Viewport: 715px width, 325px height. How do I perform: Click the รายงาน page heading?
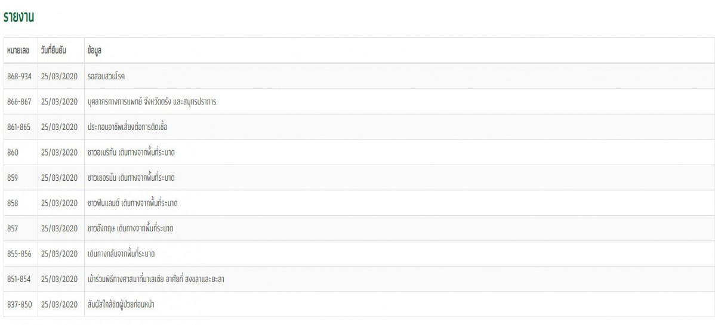(19, 18)
